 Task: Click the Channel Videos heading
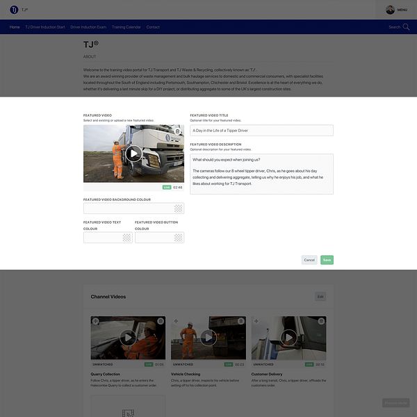click(x=108, y=297)
